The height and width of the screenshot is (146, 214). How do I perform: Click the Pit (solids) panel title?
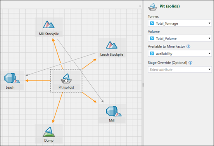point(170,6)
